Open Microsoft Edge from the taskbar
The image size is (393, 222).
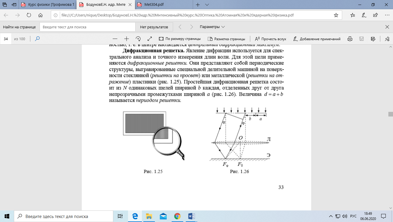(x=135, y=216)
